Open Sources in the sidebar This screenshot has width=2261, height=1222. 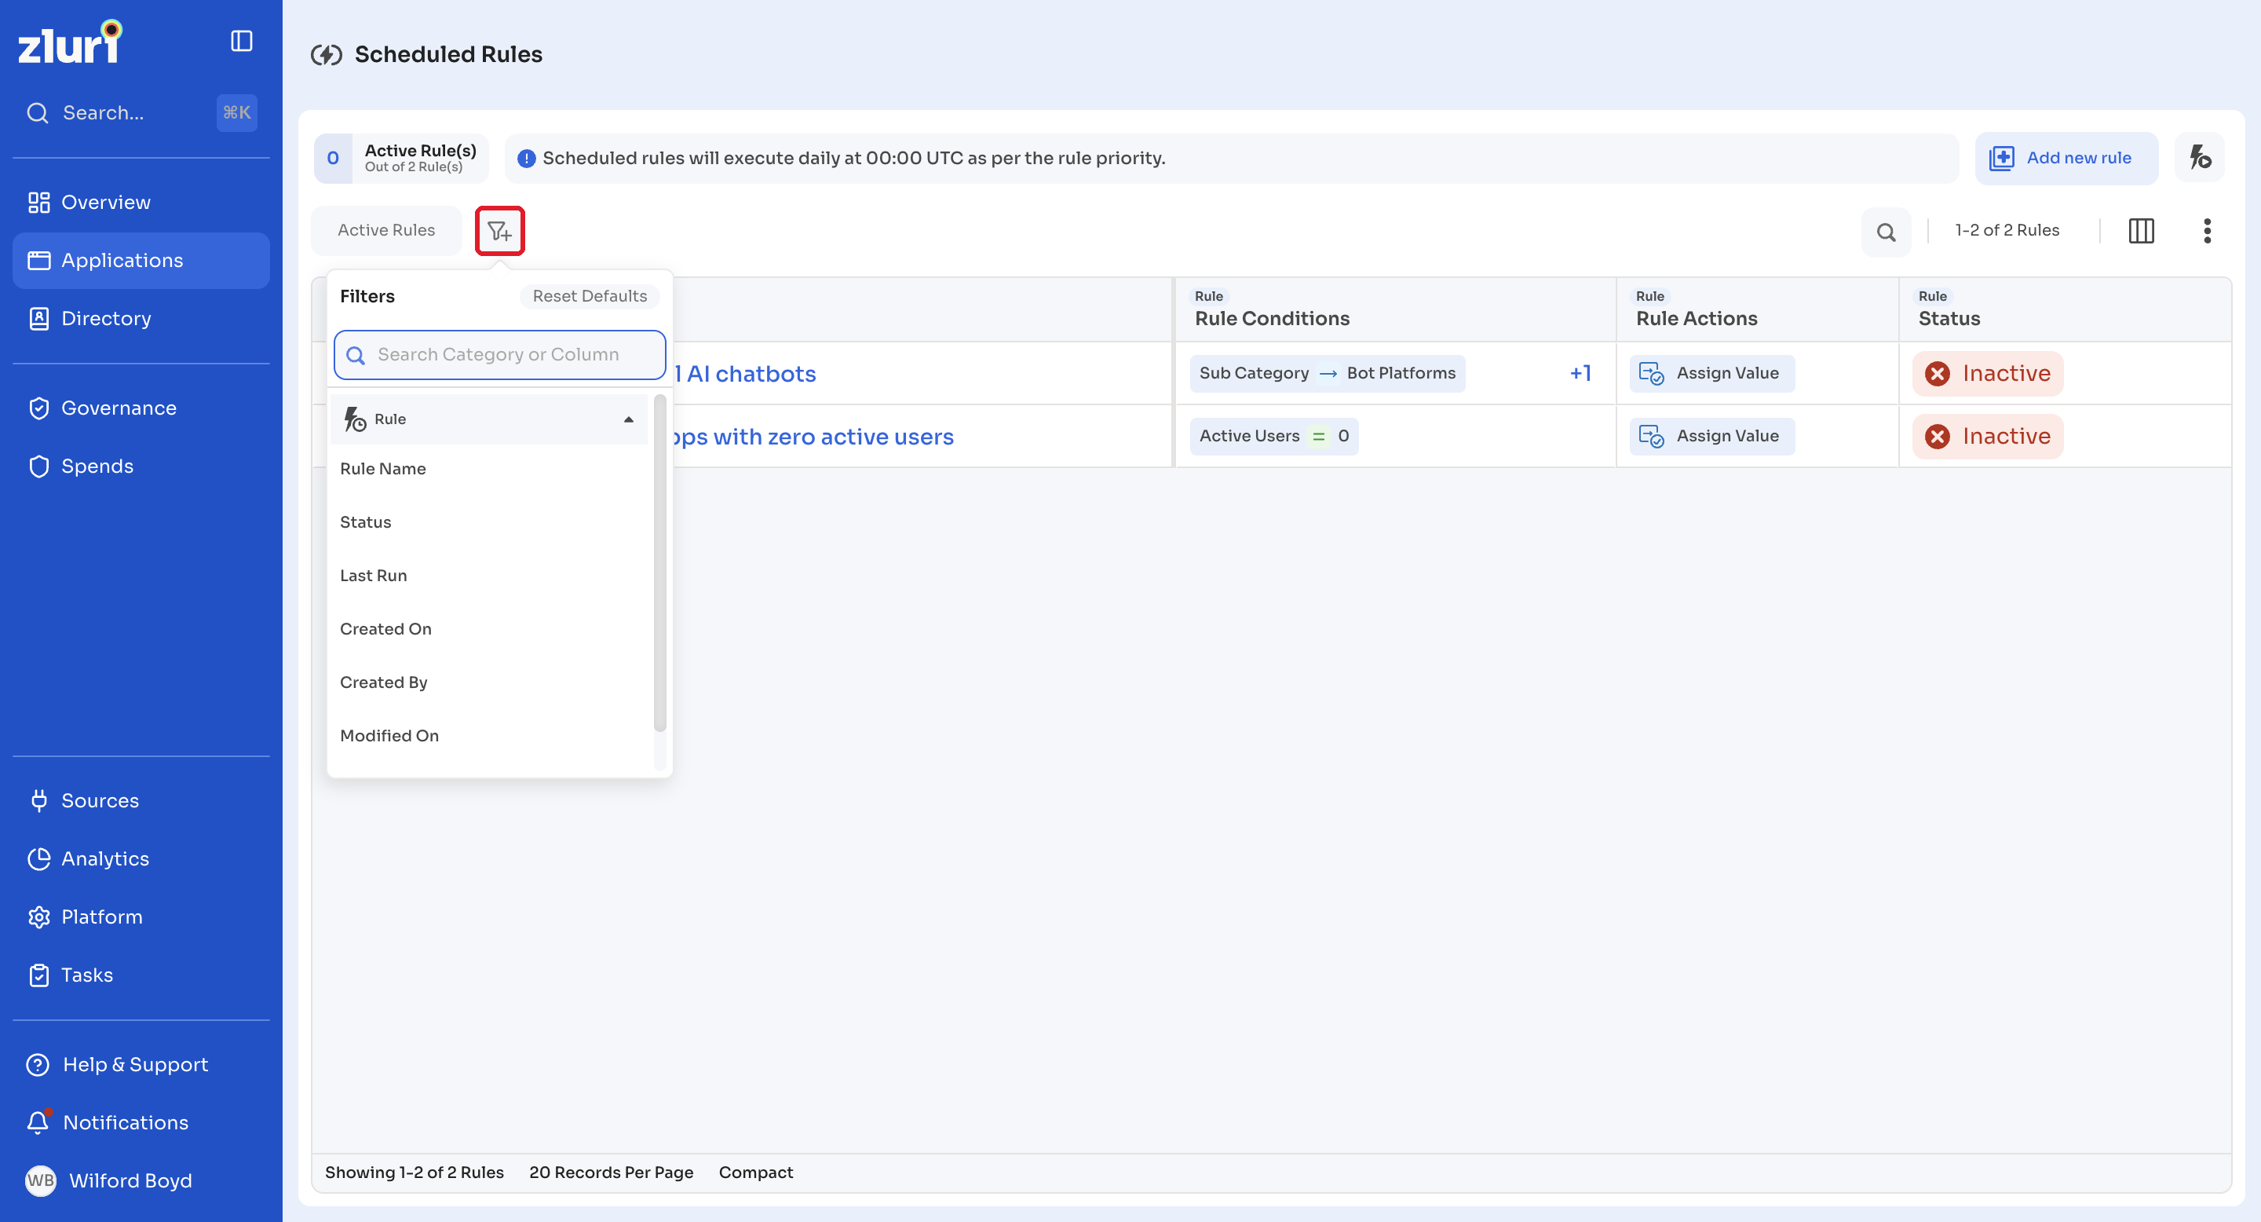(141, 800)
